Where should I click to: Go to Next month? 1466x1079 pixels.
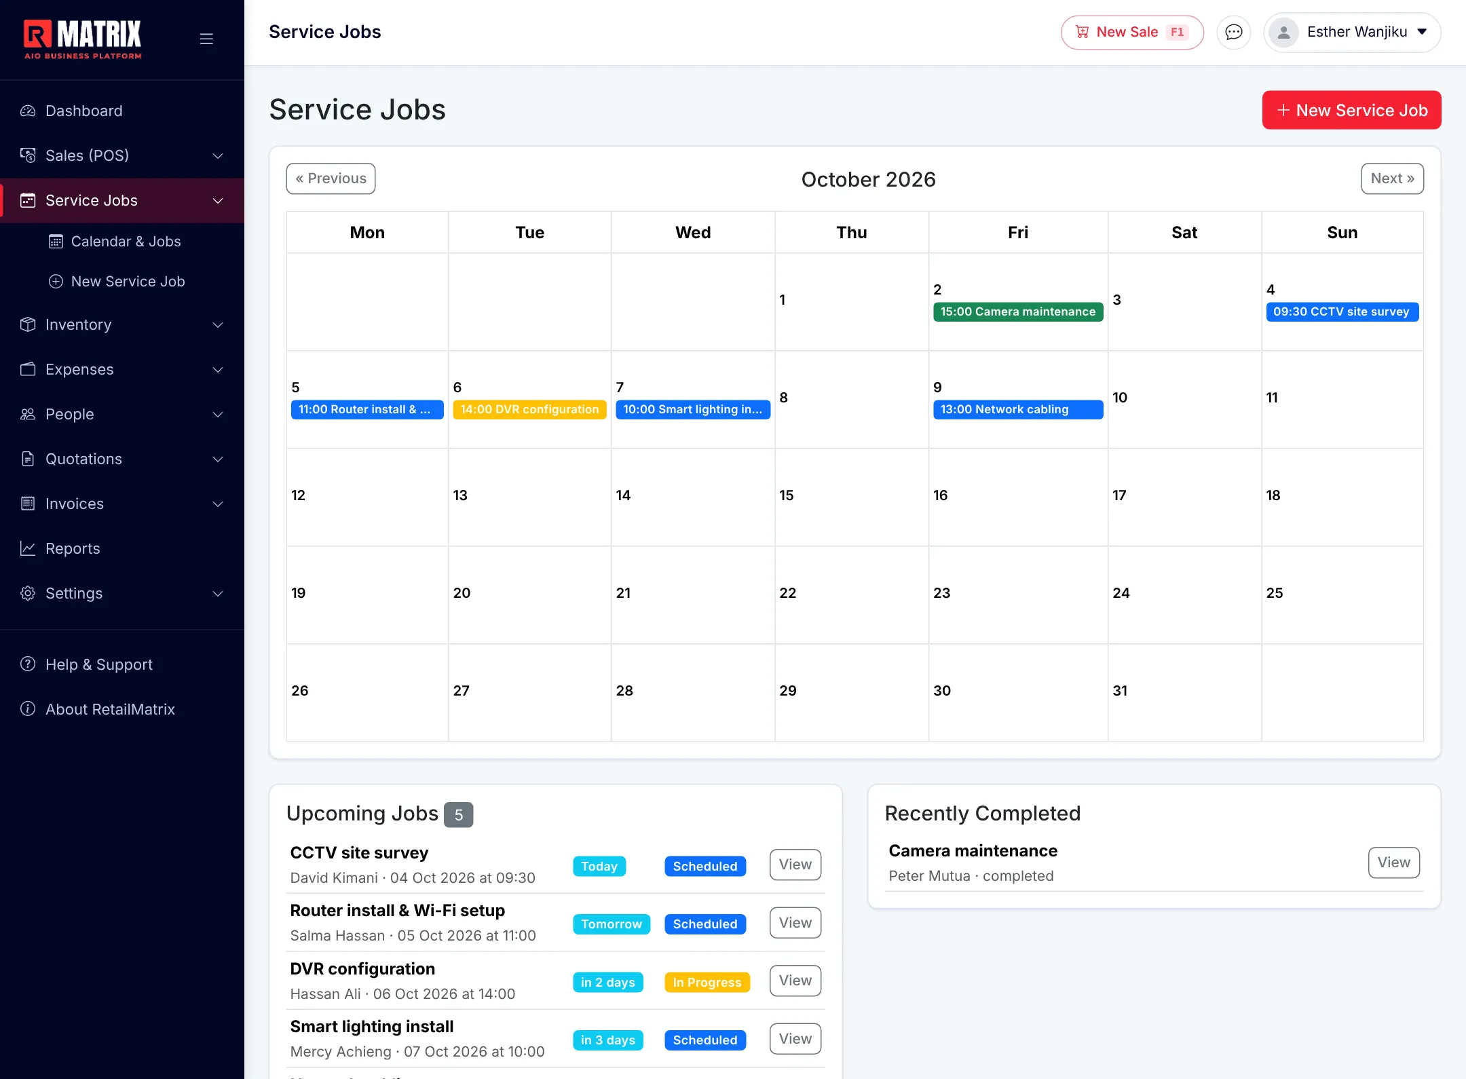tap(1392, 178)
